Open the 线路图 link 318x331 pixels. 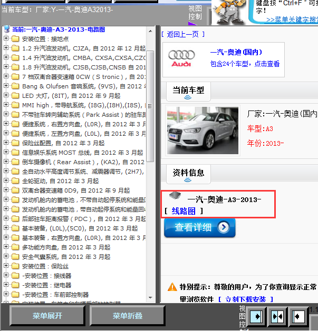tap(184, 211)
